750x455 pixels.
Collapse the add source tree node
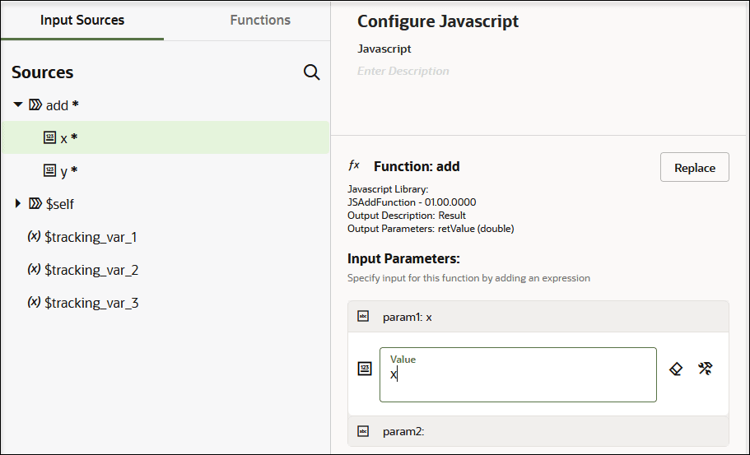coord(18,105)
